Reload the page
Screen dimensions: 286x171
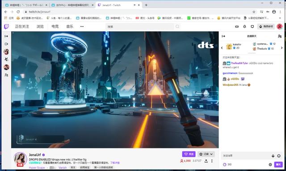(18, 12)
